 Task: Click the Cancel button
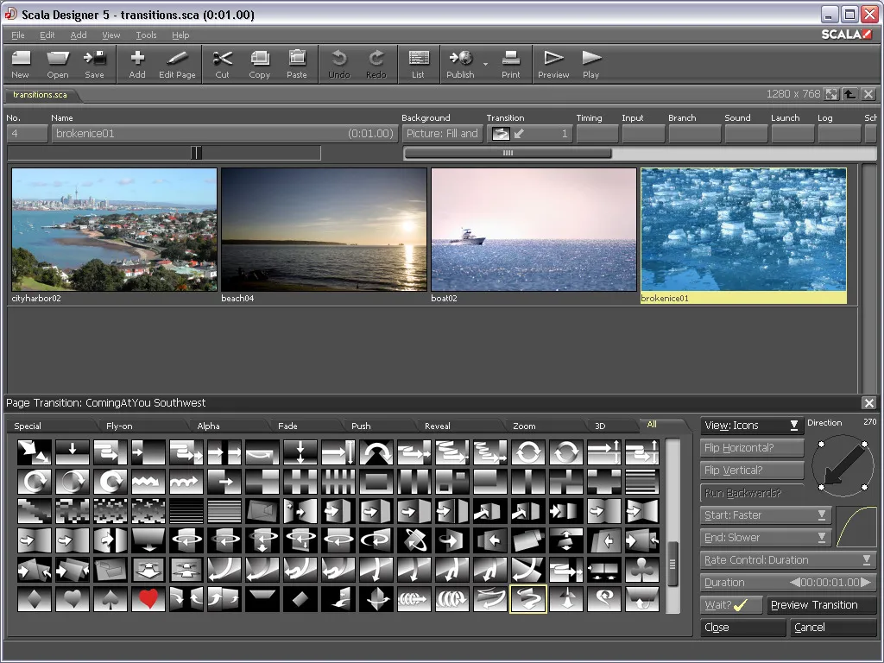point(831,628)
